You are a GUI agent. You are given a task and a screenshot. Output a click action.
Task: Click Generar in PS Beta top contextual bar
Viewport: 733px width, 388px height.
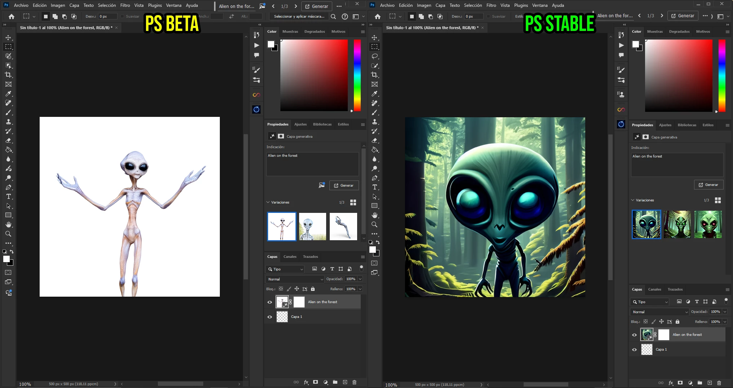[317, 6]
